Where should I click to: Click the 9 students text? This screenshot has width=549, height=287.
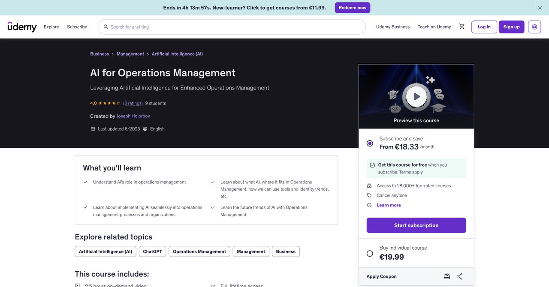[x=156, y=103]
